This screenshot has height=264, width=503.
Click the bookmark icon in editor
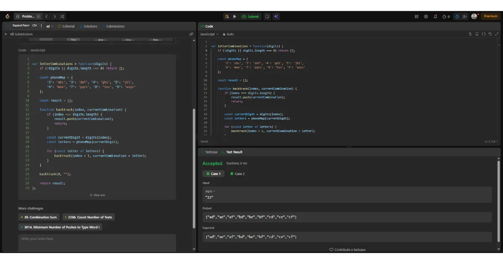(477, 34)
